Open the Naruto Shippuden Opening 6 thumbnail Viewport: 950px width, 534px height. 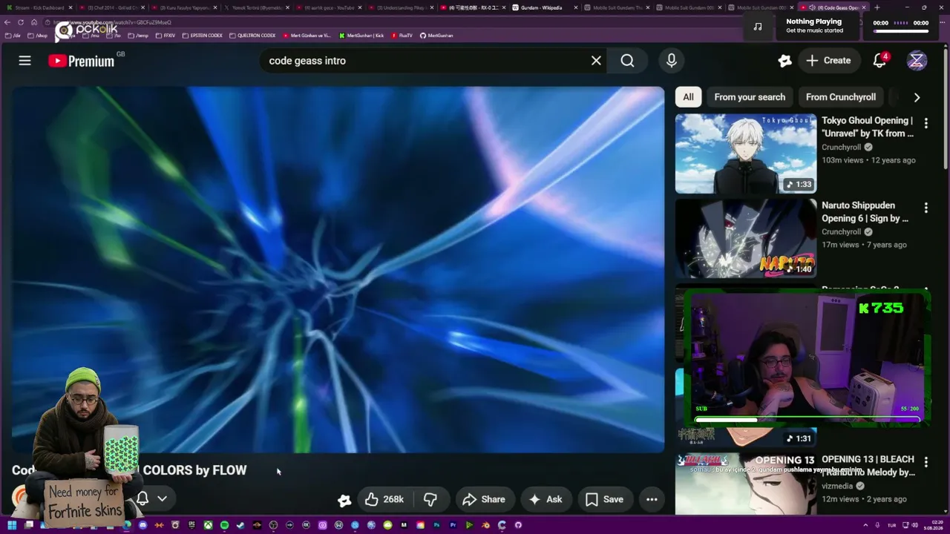click(746, 238)
